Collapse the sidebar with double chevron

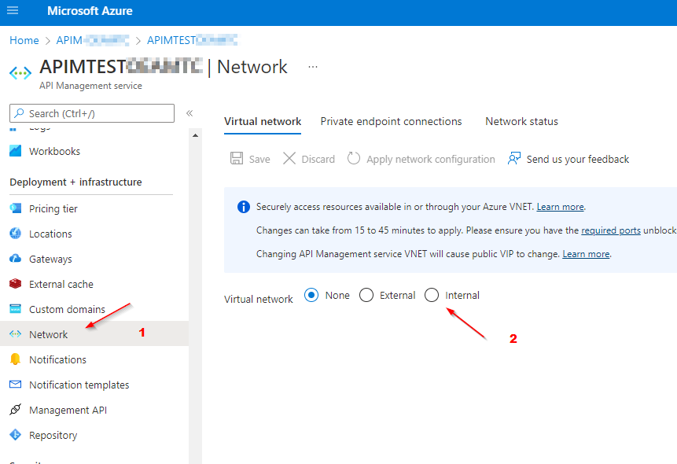pyautogui.click(x=189, y=113)
